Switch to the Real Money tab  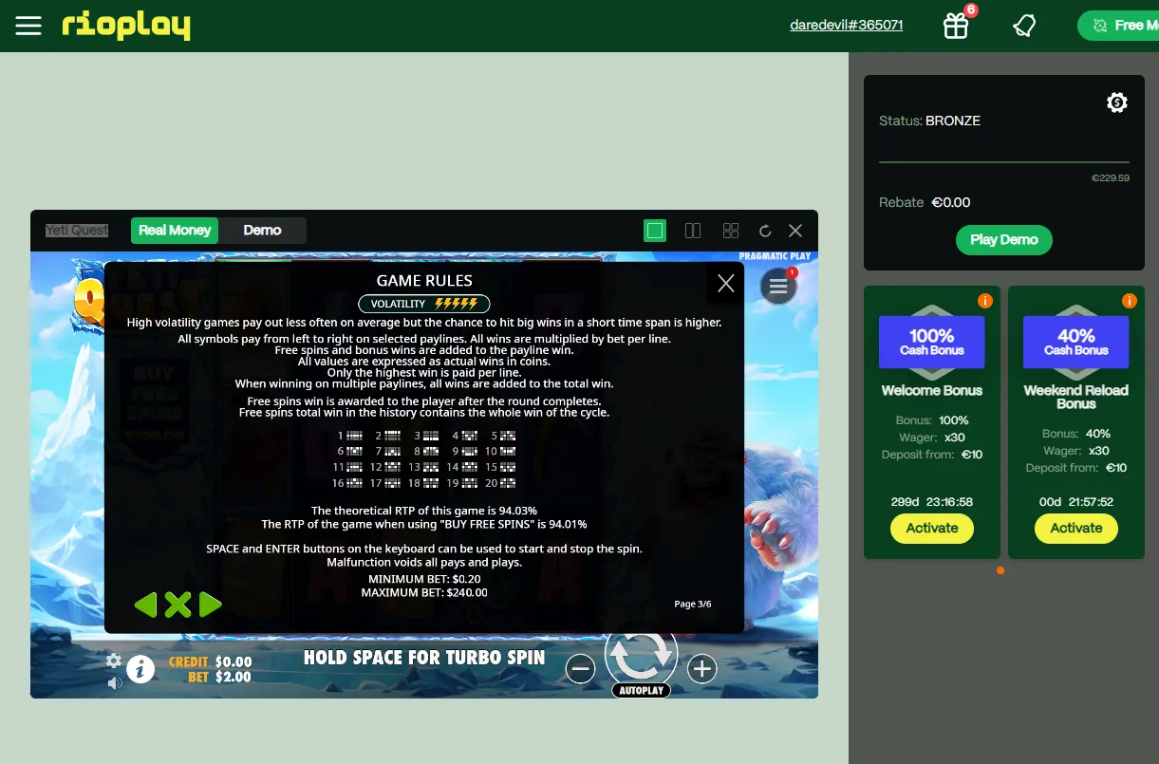point(175,230)
